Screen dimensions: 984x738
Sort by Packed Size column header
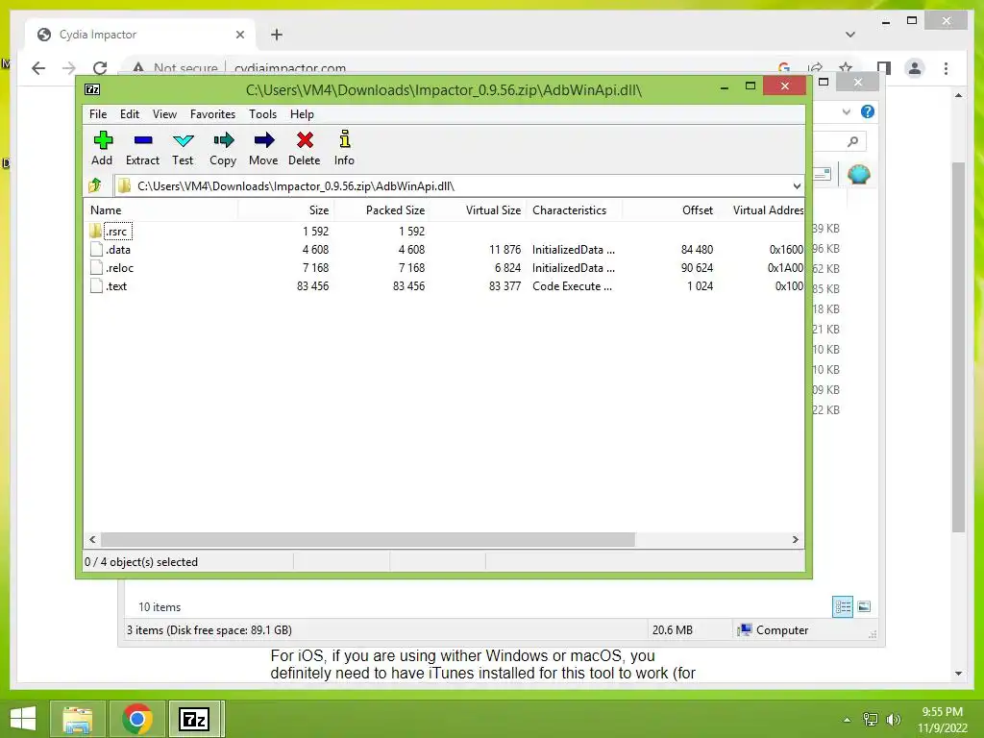pos(382,210)
